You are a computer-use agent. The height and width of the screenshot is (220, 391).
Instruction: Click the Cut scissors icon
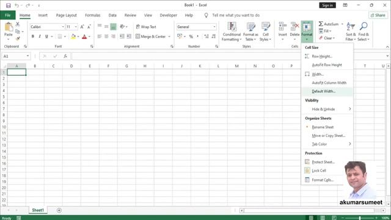tap(18, 24)
